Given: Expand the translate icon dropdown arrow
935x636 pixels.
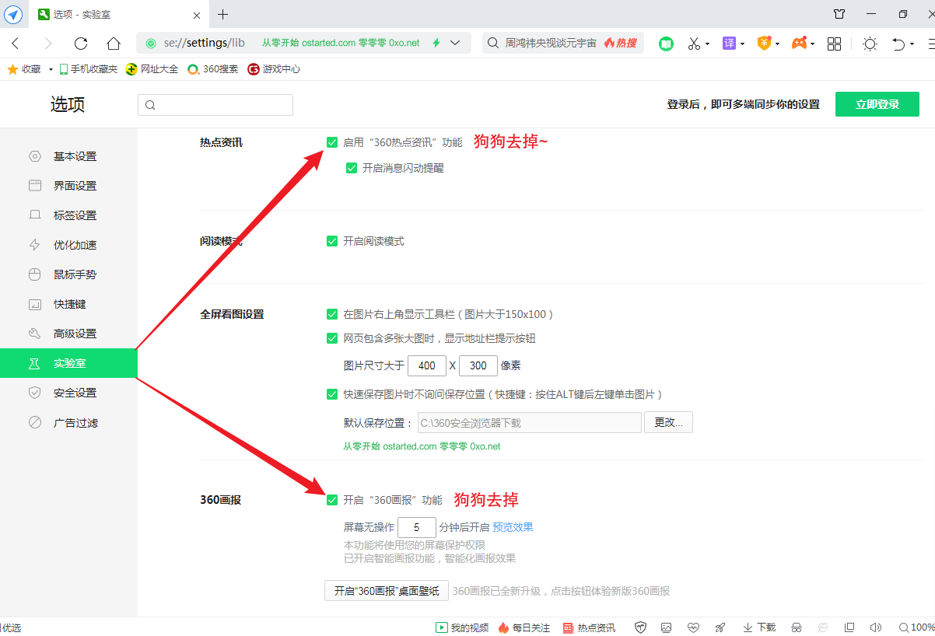Looking at the screenshot, I should (x=743, y=44).
